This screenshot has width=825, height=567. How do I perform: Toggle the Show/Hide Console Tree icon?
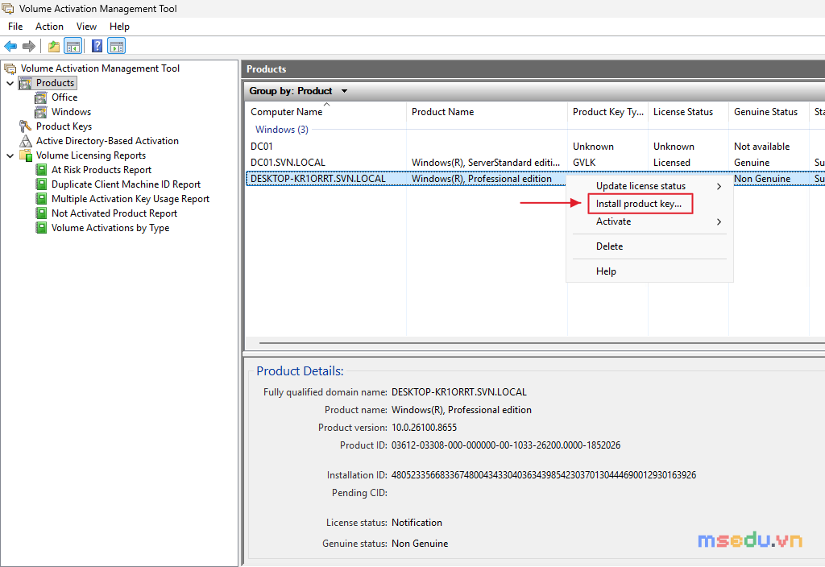point(73,46)
